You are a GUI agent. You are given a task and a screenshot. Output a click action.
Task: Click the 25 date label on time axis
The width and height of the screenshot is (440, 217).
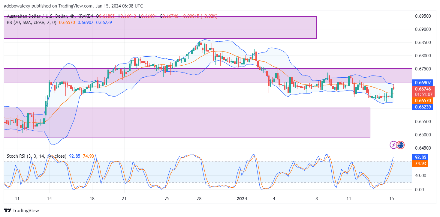point(167,199)
